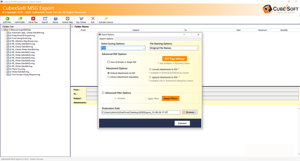Screen dimensions: 300x161
Task: Select Extract Attachments Separately radio
Action: click(108, 77)
